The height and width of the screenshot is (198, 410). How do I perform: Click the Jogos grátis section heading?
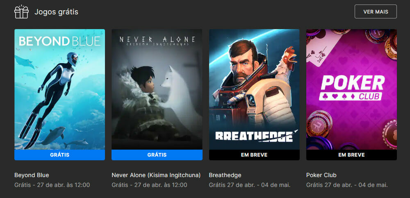pos(56,12)
